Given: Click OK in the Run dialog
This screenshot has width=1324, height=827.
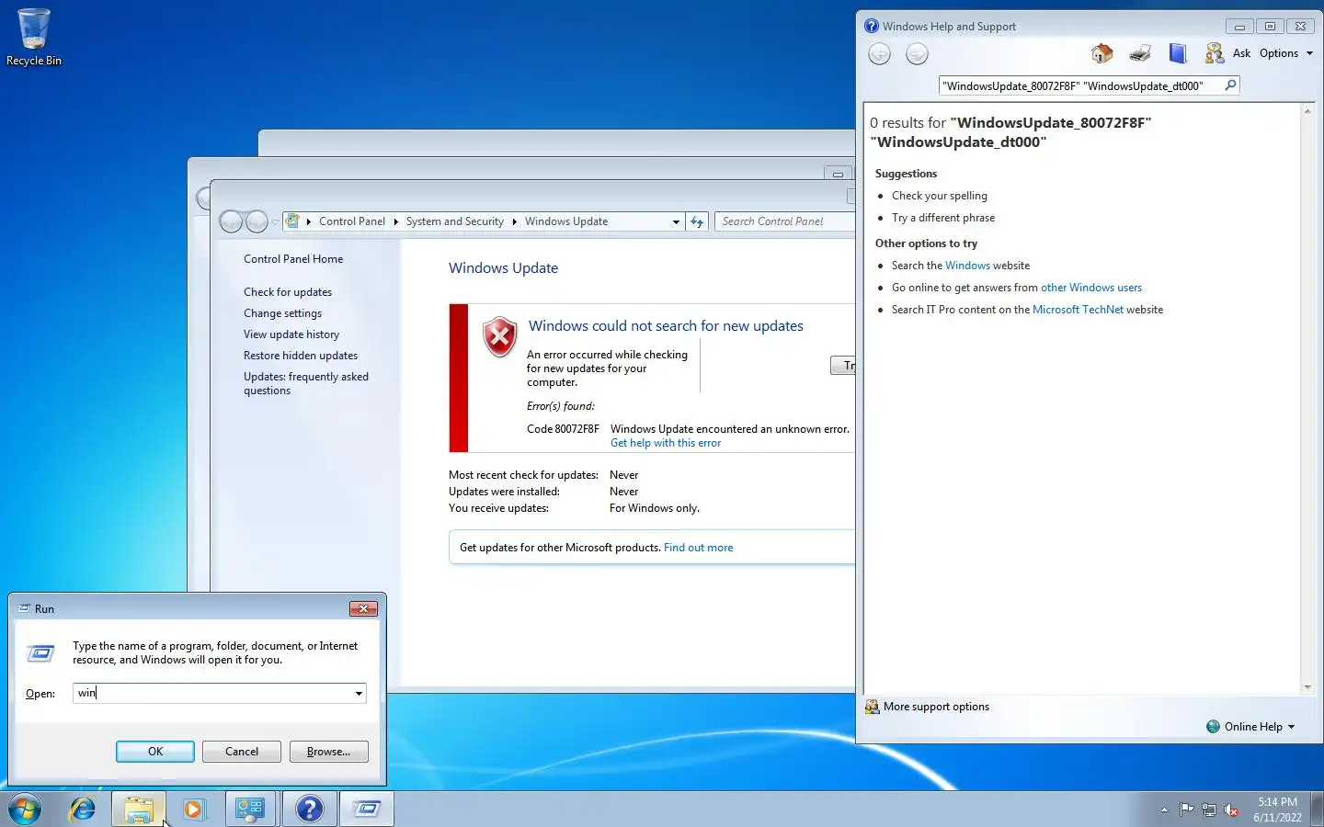Looking at the screenshot, I should click(x=155, y=752).
